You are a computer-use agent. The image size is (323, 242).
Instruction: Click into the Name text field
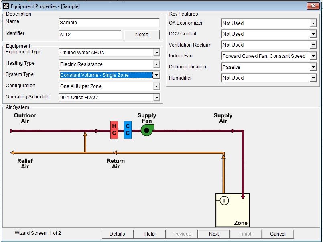pos(108,23)
